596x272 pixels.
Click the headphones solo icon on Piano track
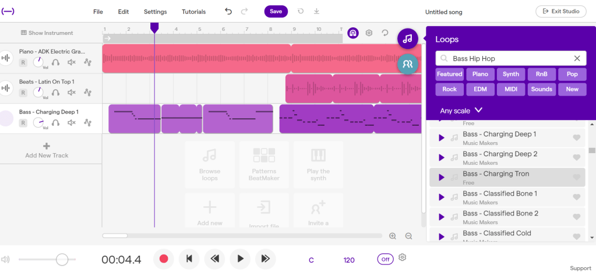click(56, 62)
